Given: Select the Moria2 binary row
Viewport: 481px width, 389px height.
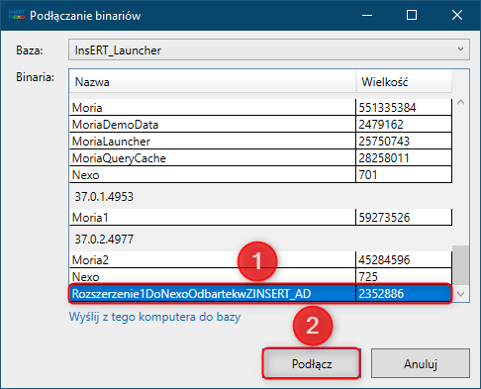Looking at the screenshot, I should pyautogui.click(x=260, y=259).
